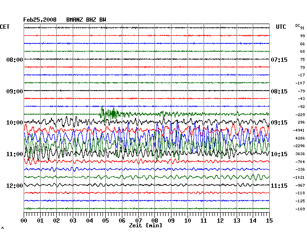The height and width of the screenshot is (233, 307).
Task: Click the DC value -79
Action: point(301,91)
